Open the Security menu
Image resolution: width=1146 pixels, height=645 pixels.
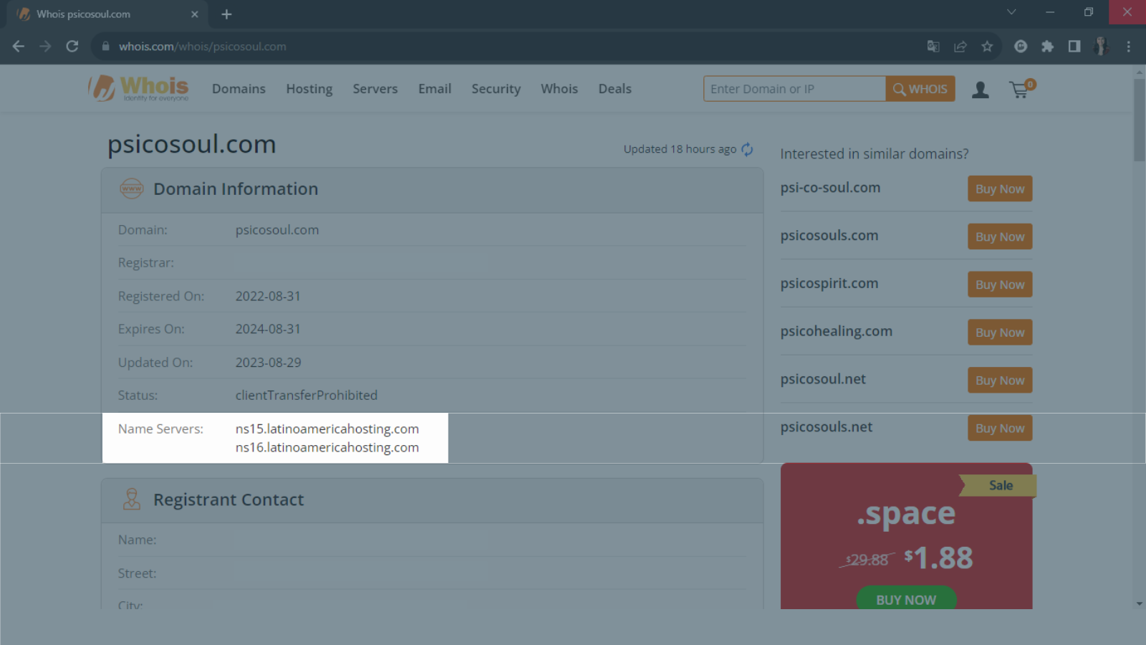[496, 89]
